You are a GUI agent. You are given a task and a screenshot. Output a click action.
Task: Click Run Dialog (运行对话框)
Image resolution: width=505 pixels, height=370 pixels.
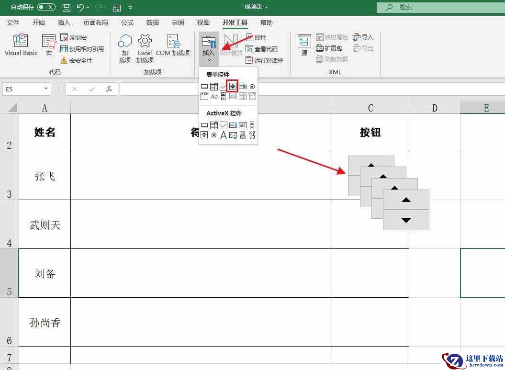[x=264, y=60]
